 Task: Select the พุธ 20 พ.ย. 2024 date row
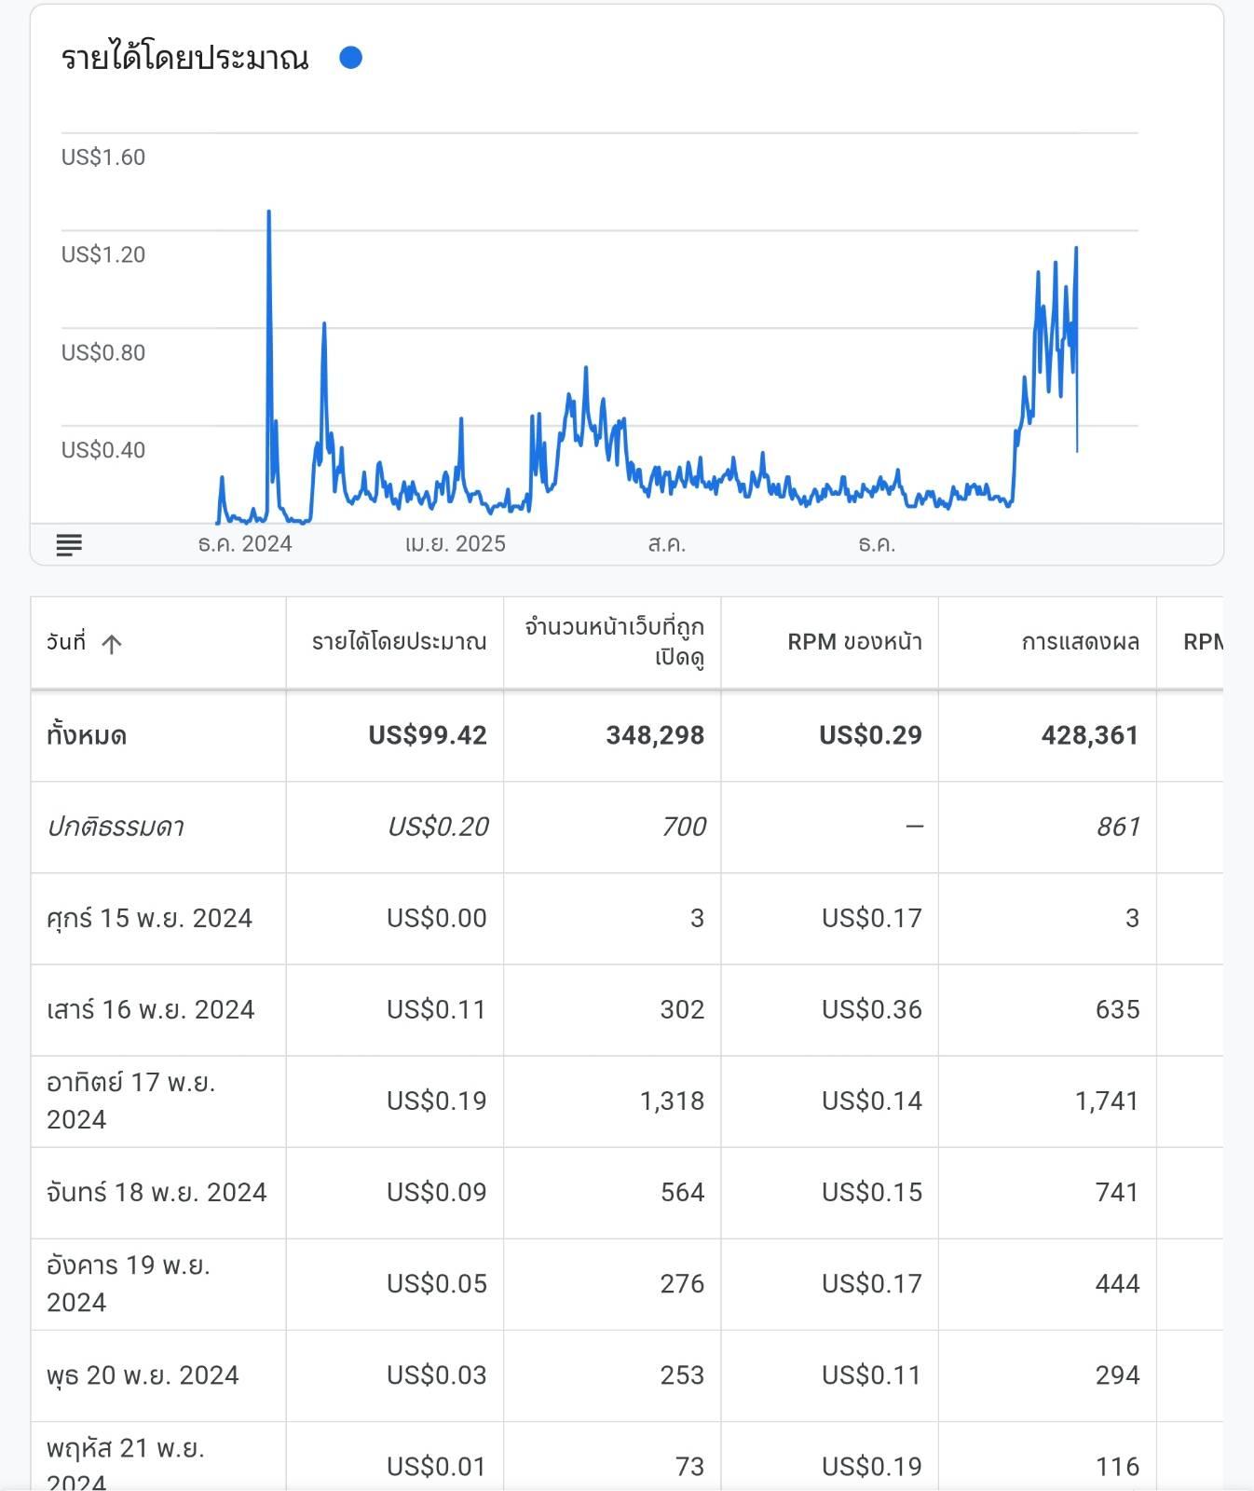pyautogui.click(x=143, y=1375)
